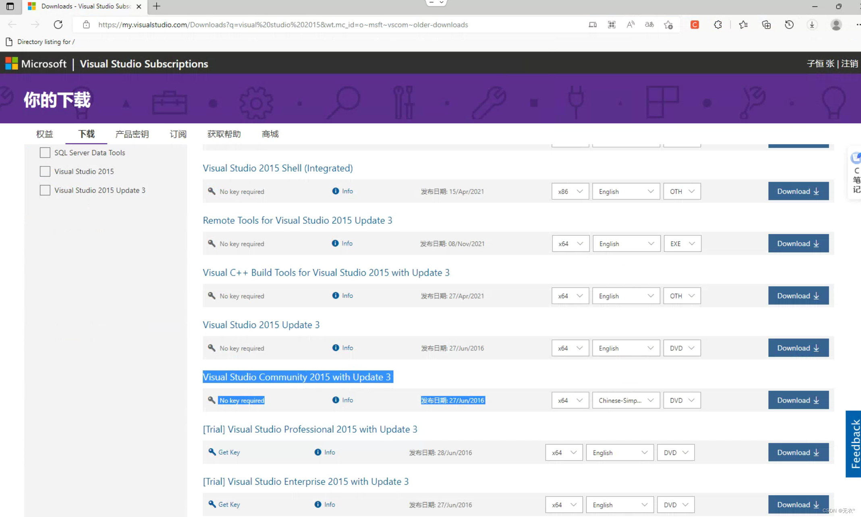Open x64 dropdown for Visual Studio 2015 Update 3

pos(570,348)
